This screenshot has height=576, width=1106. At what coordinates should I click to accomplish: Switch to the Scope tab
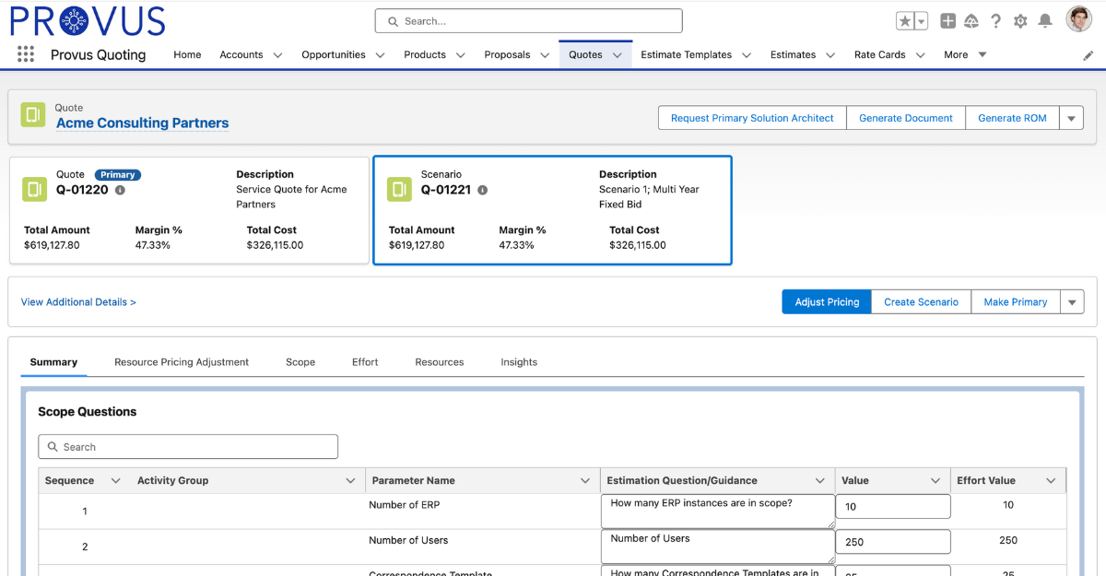click(300, 362)
